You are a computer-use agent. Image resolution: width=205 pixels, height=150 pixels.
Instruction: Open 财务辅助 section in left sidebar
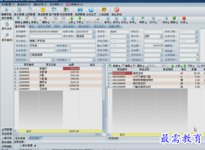click(x=7, y=142)
